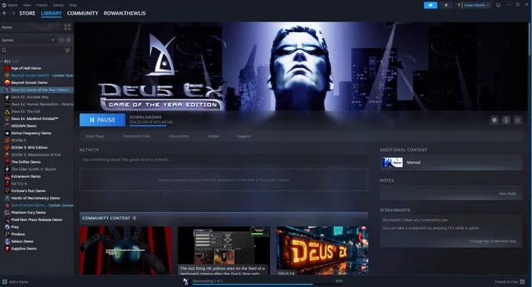Click the recent activity clock filter icon
The width and height of the screenshot is (532, 287).
[61, 40]
